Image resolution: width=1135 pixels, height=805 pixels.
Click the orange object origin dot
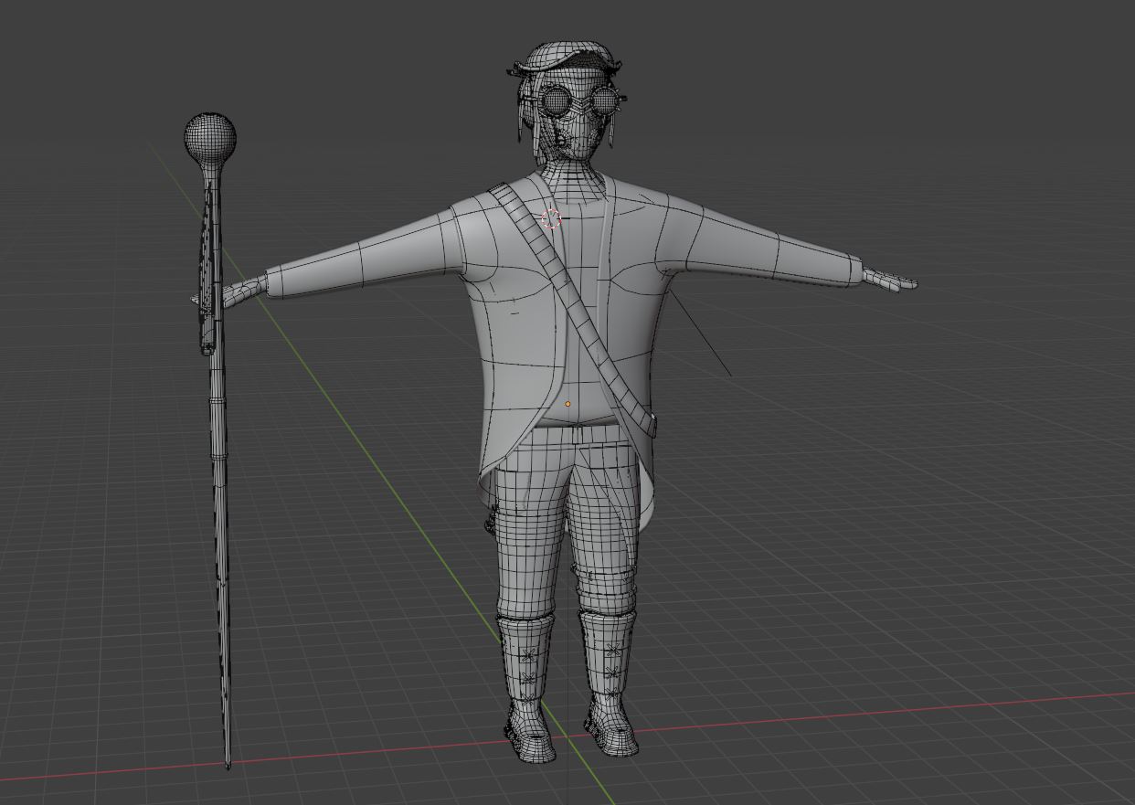[567, 403]
